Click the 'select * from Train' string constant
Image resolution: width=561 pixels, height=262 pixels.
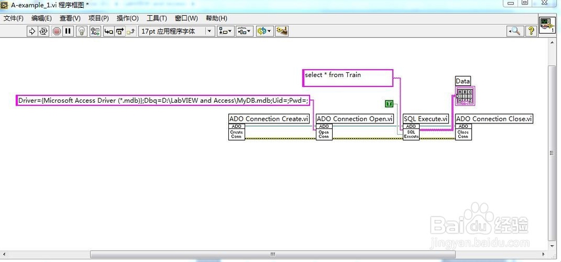348,78
